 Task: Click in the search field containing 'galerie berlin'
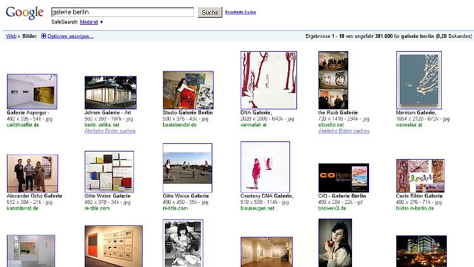click(121, 12)
